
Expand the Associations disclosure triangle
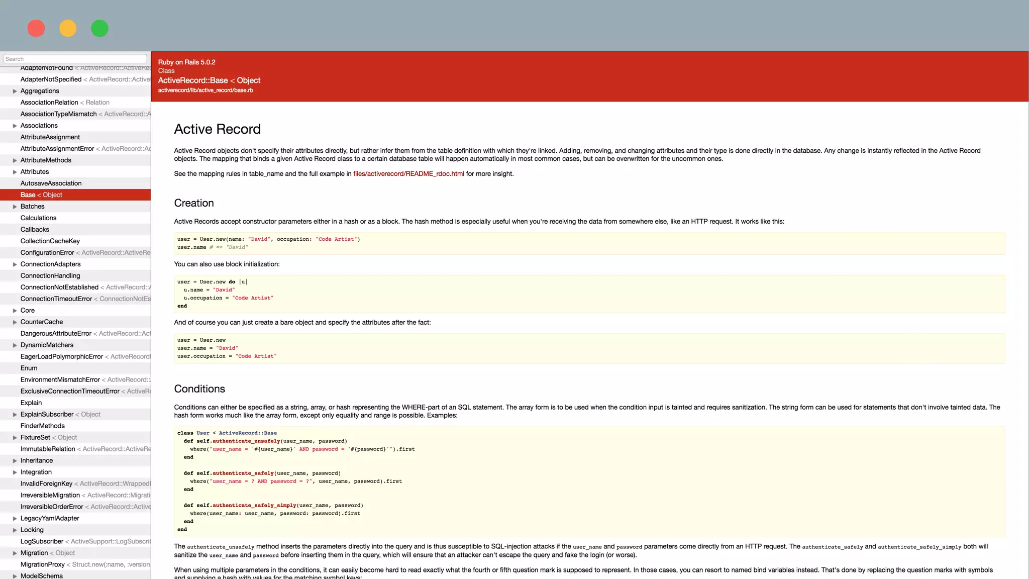click(15, 126)
